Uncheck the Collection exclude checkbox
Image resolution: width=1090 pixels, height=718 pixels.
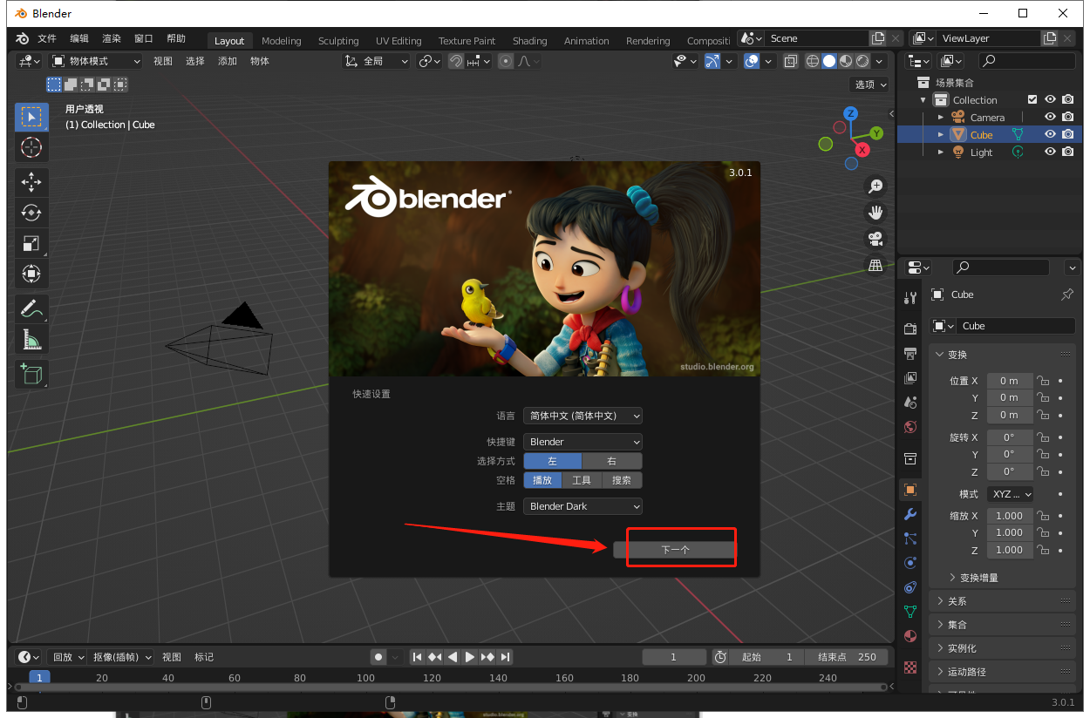point(1032,99)
